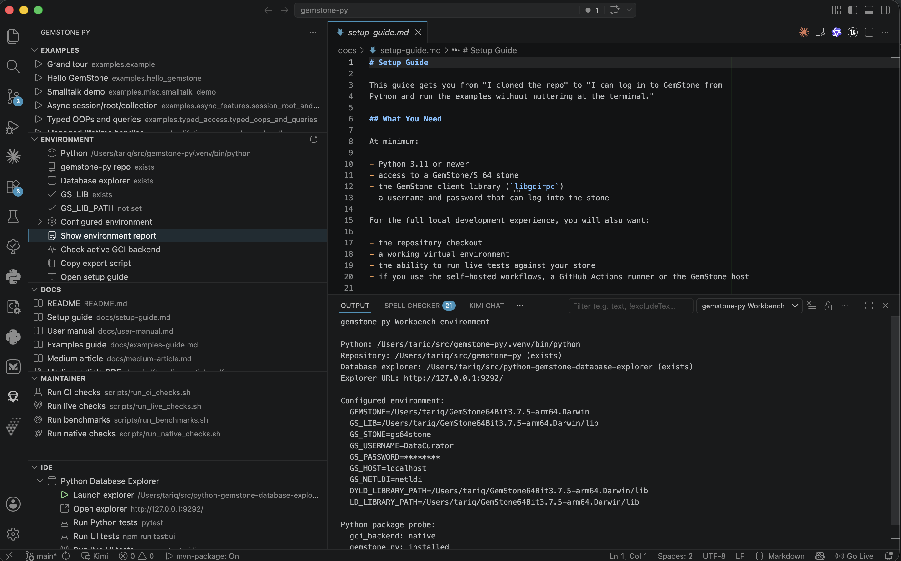Screen dimensions: 901x561
Task: Collapse the DOCS section
Action: (34, 289)
